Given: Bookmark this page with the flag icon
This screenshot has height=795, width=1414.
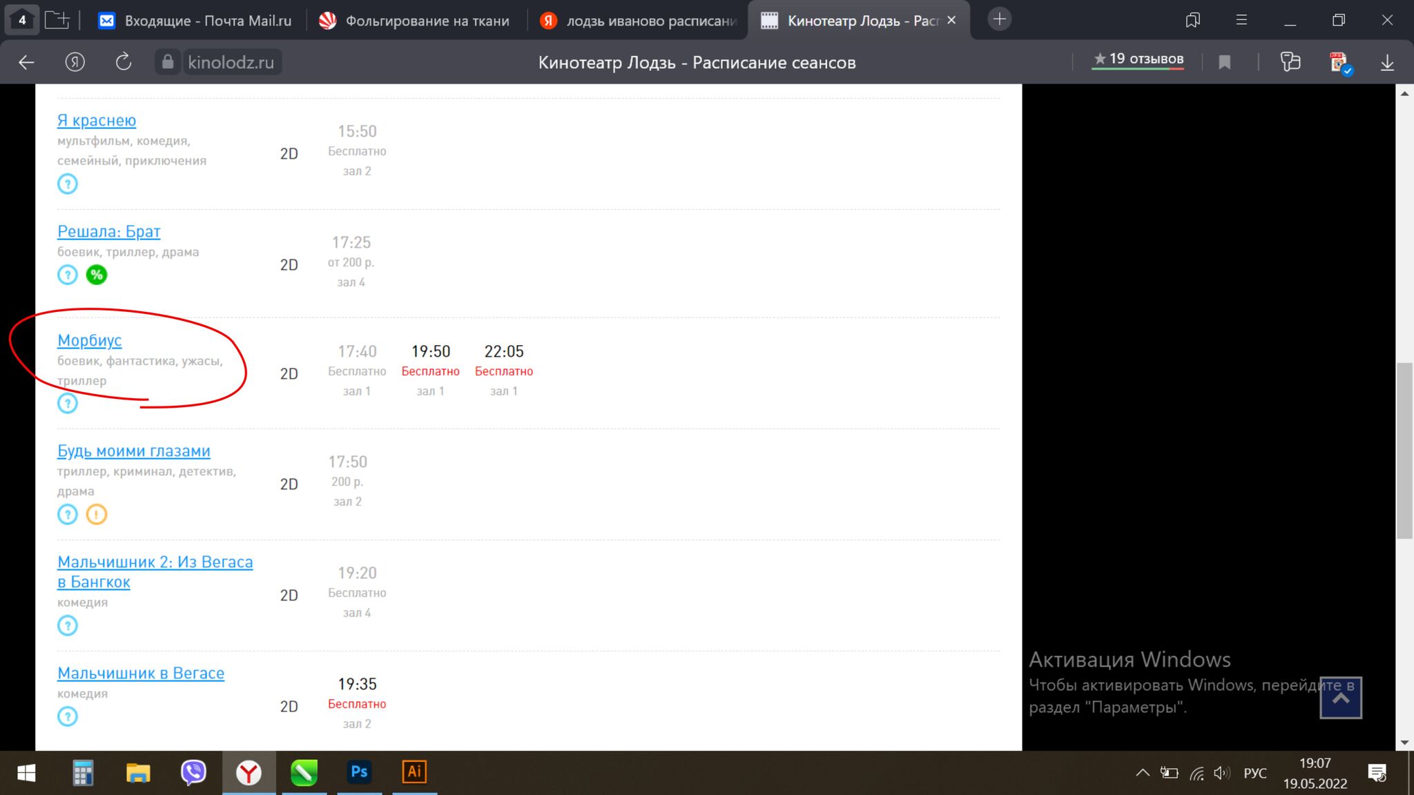Looking at the screenshot, I should coord(1225,62).
